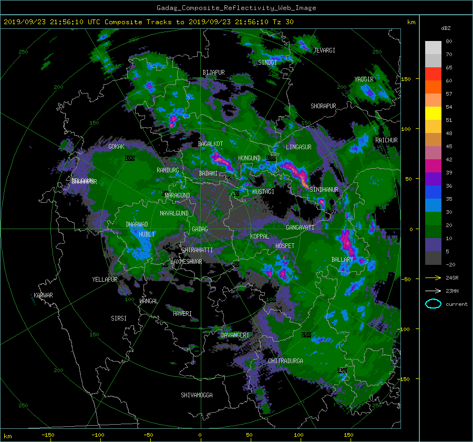Click the HOSPET city label

point(285,246)
